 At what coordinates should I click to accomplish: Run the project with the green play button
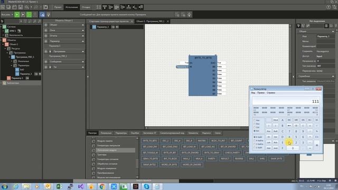(x=17, y=15)
